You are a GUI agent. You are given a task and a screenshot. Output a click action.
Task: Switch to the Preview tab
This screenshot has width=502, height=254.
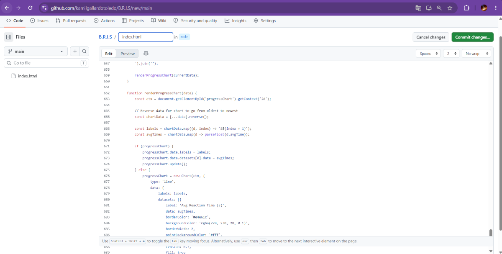[128, 54]
